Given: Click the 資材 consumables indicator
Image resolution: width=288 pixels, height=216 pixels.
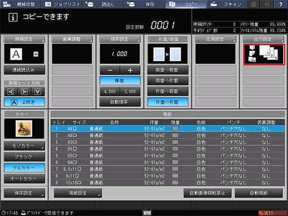Looking at the screenshot, I should [x=272, y=213].
